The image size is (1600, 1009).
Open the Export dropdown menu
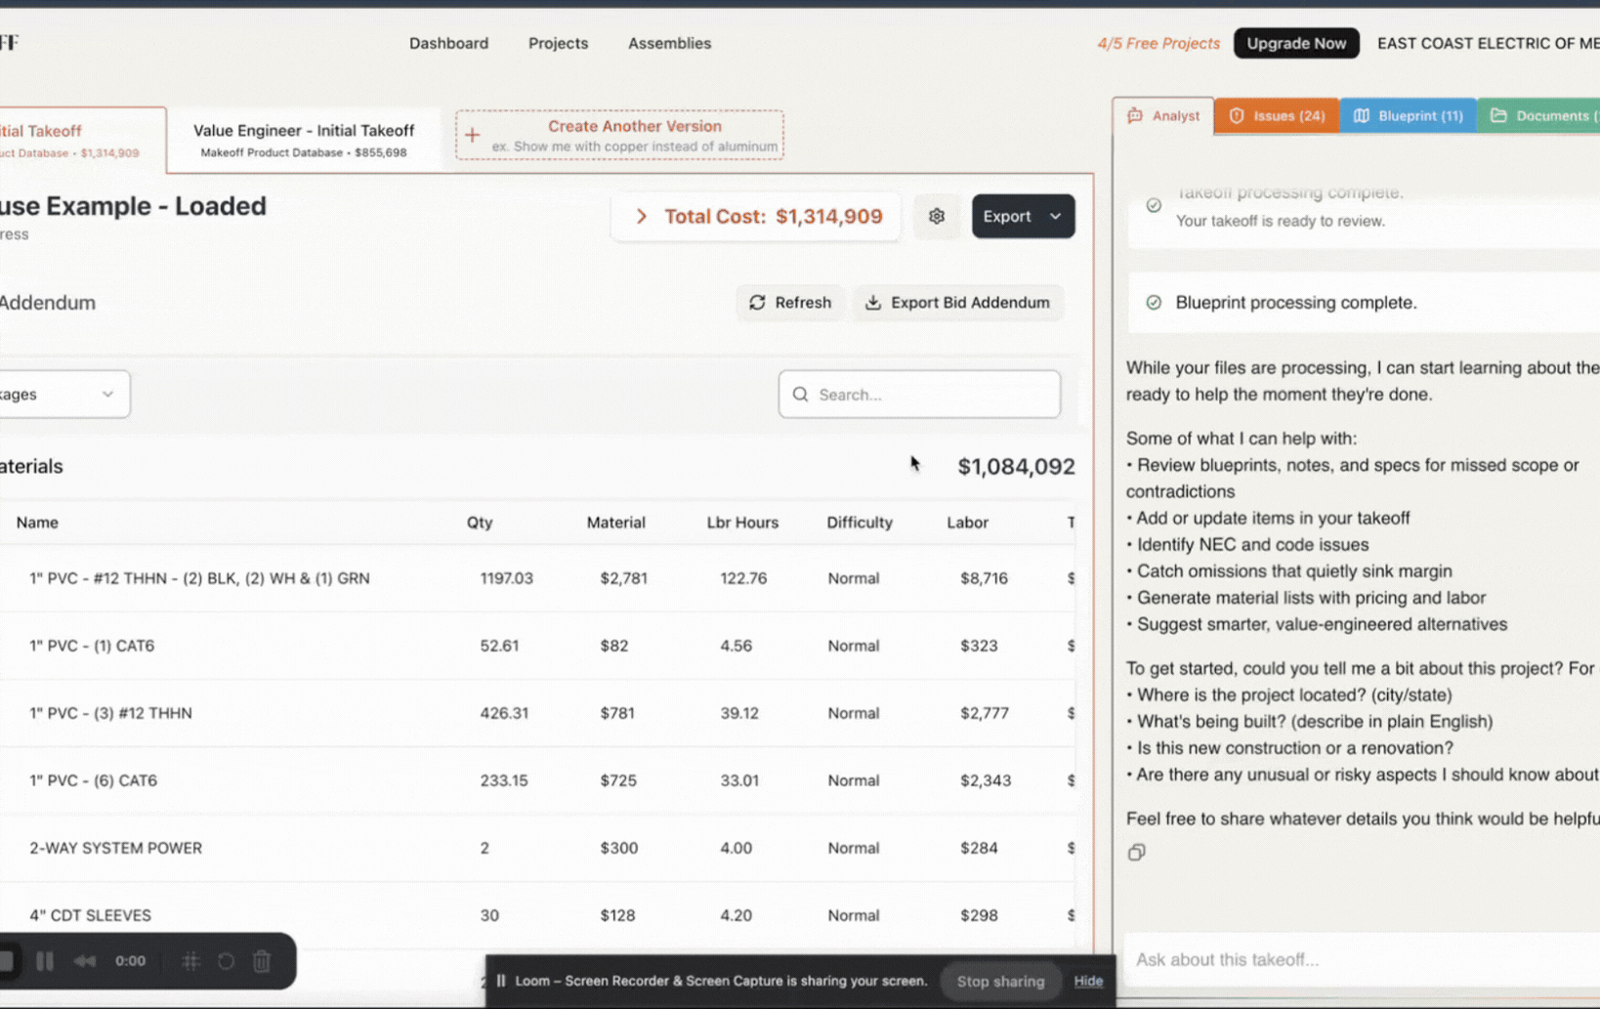(x=1054, y=216)
